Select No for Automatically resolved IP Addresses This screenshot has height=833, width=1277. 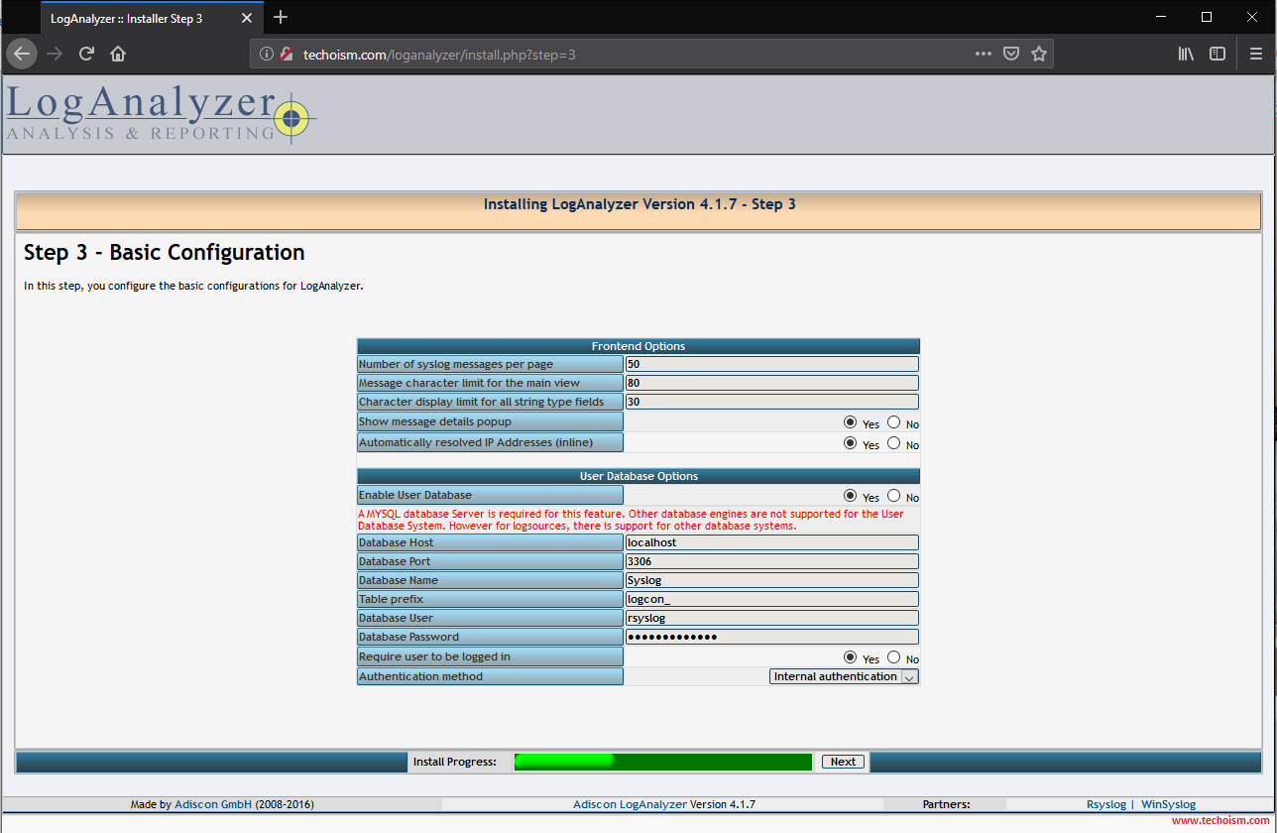893,443
